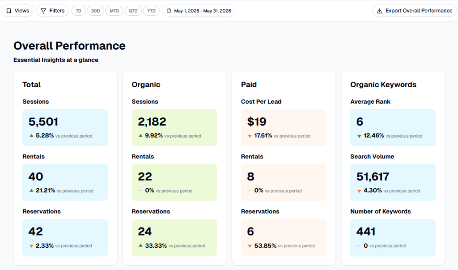Select the MTD date range
Image resolution: width=458 pixels, height=270 pixels.
(x=114, y=11)
